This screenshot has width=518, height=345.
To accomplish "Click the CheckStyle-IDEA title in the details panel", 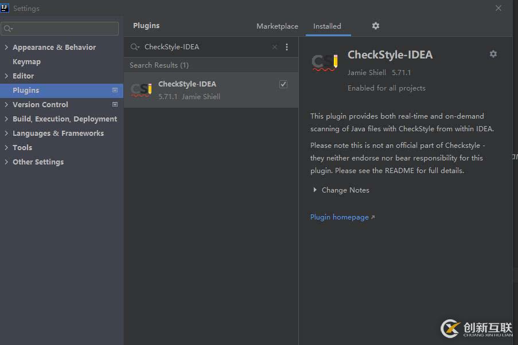I will pos(390,55).
